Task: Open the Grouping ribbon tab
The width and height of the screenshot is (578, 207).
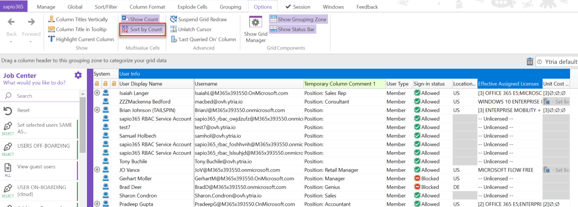Action: (x=230, y=7)
